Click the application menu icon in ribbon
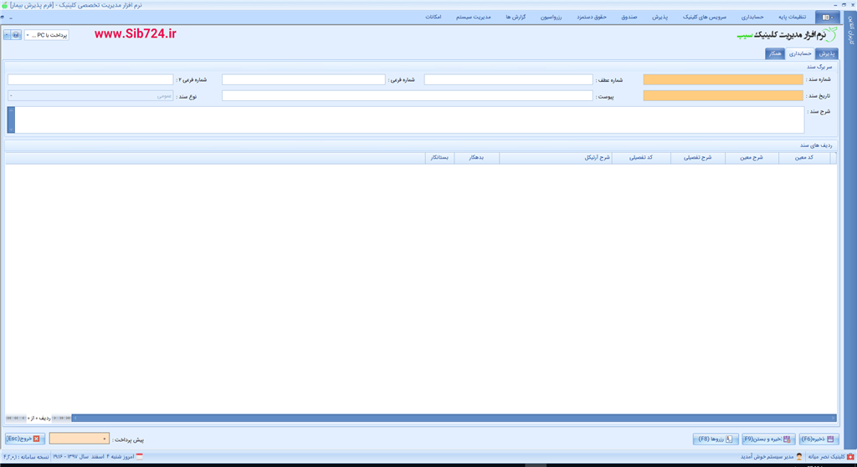 click(827, 17)
